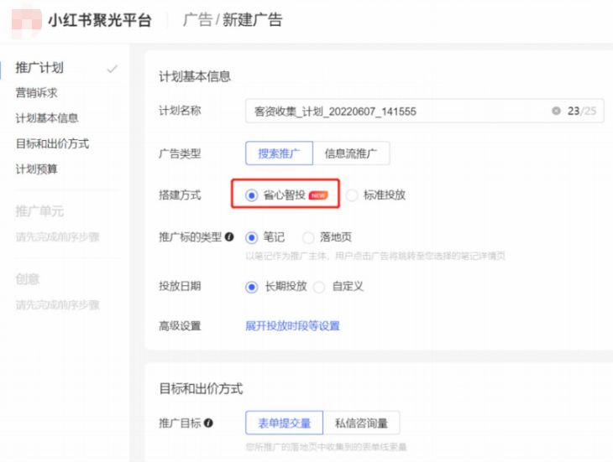Click the 广告类型 field label
This screenshot has height=462, width=613.
point(180,153)
